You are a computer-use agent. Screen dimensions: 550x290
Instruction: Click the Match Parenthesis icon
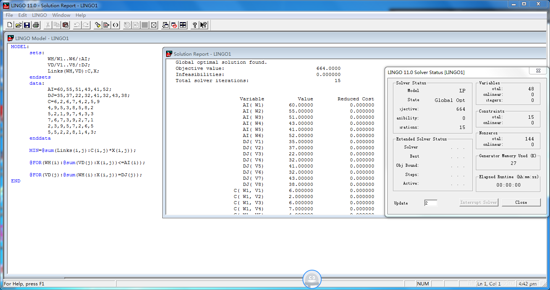(x=115, y=25)
